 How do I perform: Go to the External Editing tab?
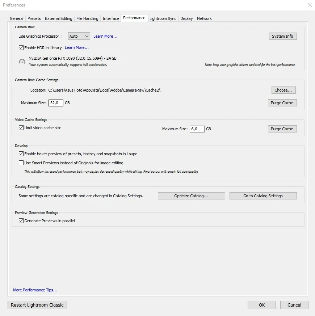pyautogui.click(x=58, y=18)
